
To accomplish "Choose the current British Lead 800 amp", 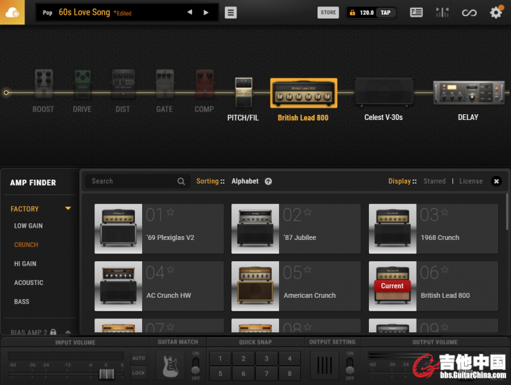I will pyautogui.click(x=433, y=286).
